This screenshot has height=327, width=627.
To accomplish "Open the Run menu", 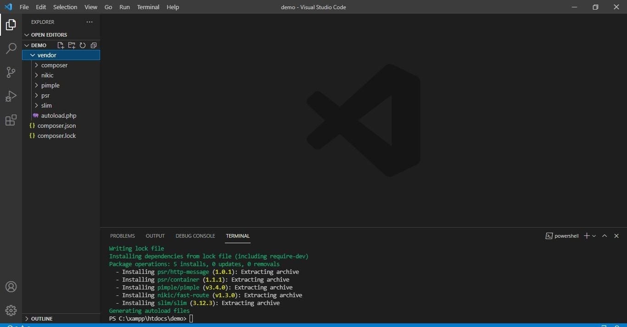I will [124, 7].
